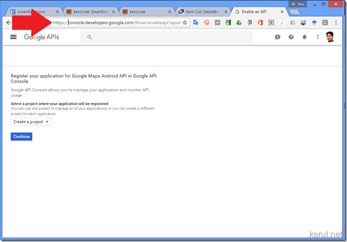Open the Google Translate extension
The image size is (347, 242).
click(196, 22)
